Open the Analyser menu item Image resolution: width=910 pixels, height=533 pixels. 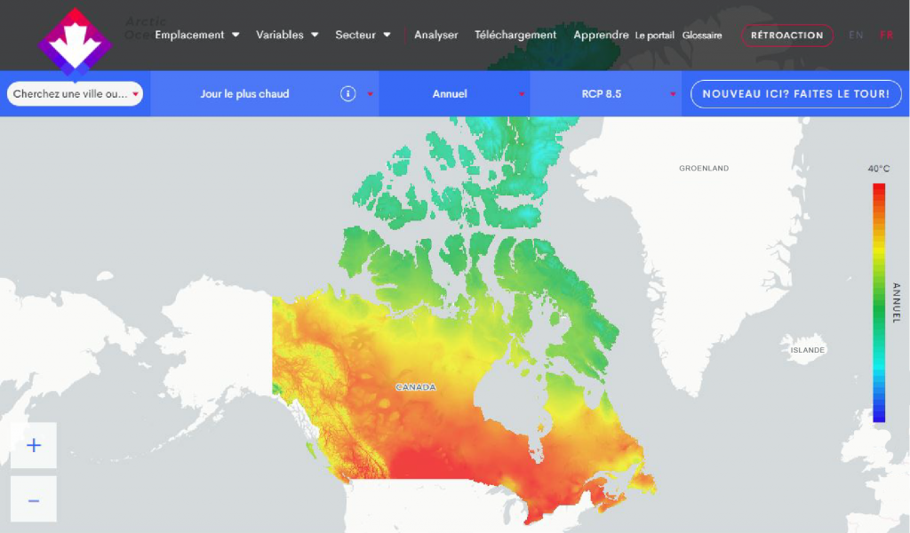pyautogui.click(x=435, y=36)
